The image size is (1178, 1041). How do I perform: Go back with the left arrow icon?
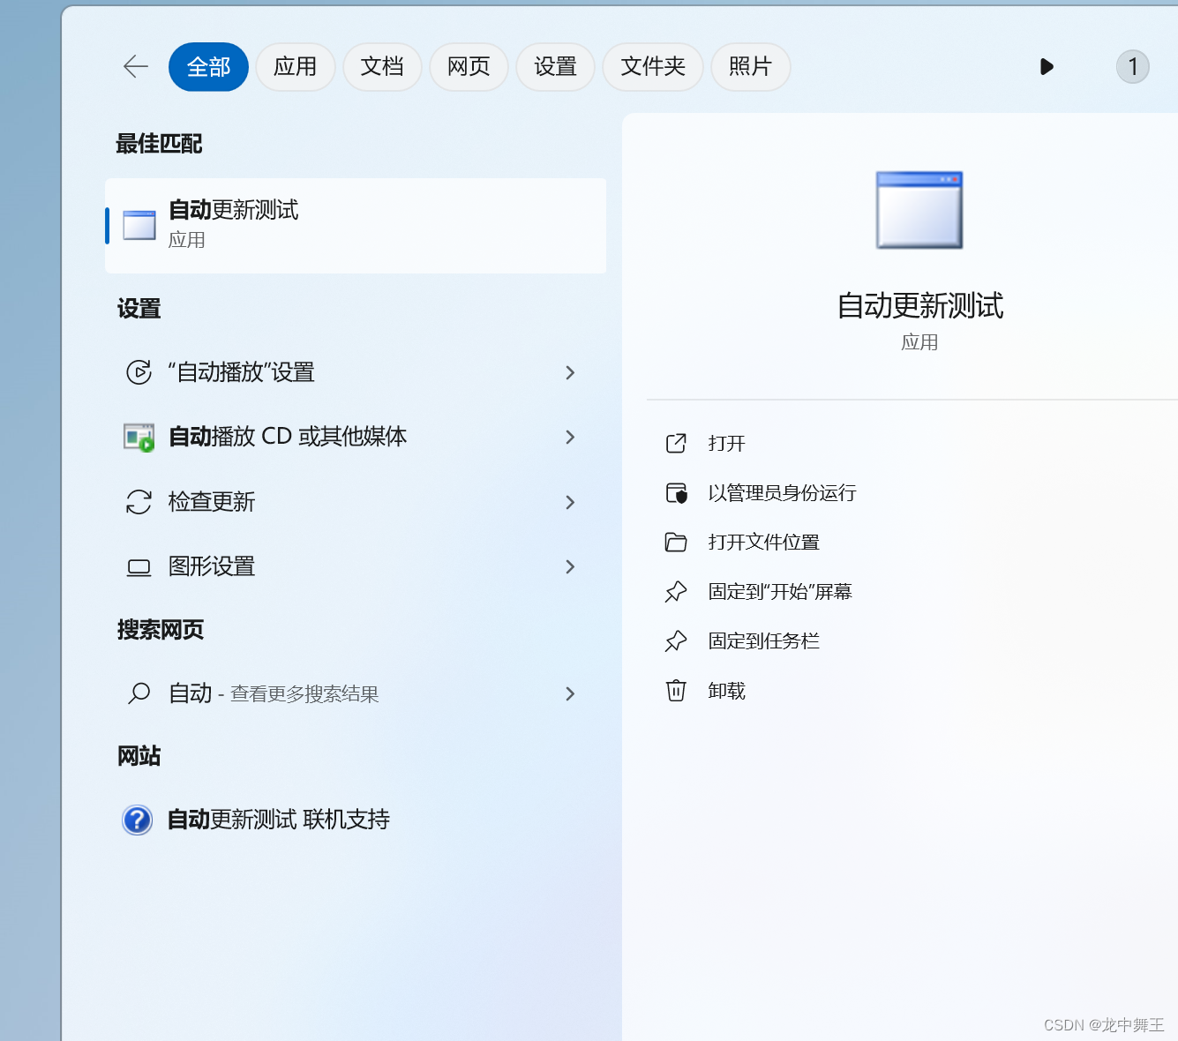point(136,66)
